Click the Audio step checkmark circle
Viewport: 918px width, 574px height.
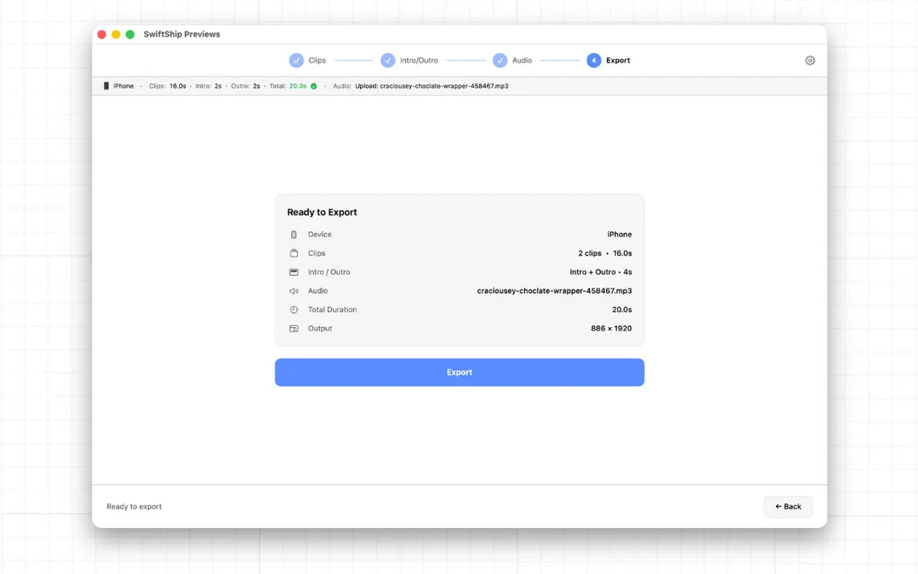[499, 60]
